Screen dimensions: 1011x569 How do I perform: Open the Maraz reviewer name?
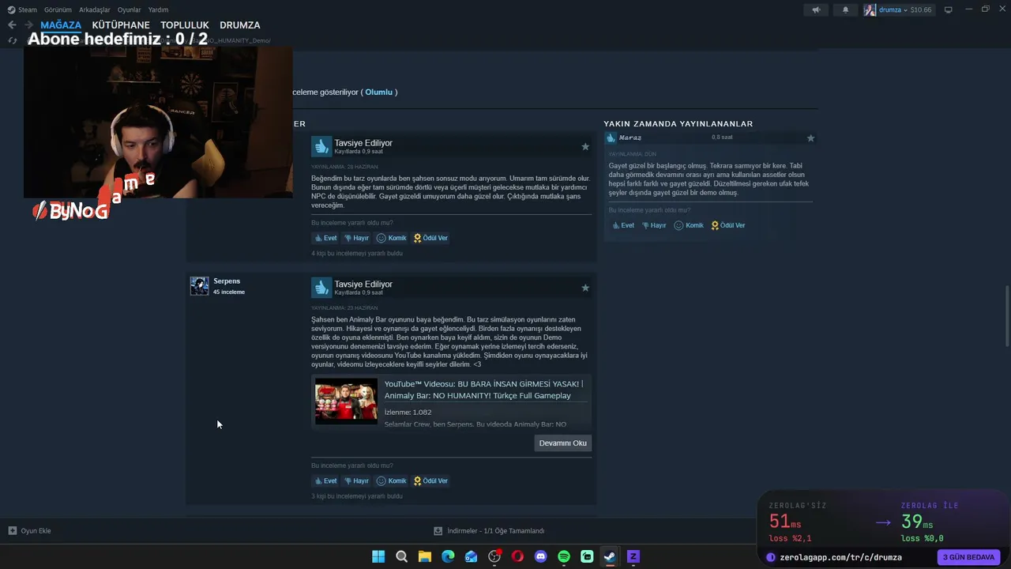pyautogui.click(x=630, y=138)
